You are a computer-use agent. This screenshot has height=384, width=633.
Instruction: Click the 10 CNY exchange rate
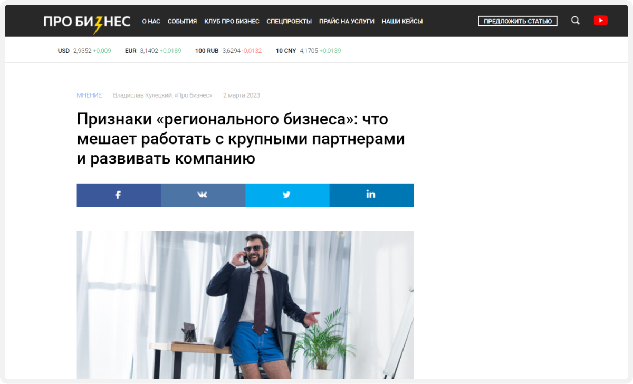point(308,51)
